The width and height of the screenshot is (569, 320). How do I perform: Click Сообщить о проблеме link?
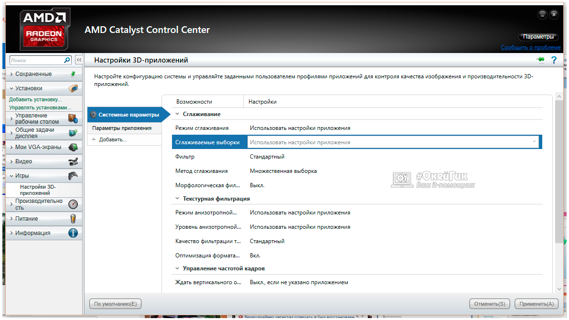[x=530, y=47]
